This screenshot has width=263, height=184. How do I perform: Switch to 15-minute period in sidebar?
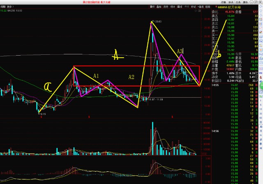pyautogui.click(x=261, y=109)
